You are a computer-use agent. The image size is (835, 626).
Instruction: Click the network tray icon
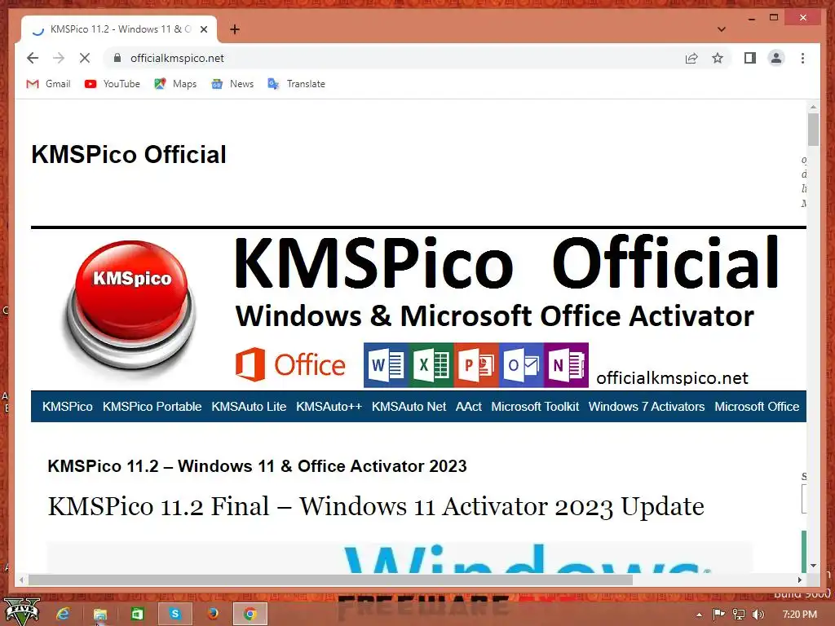[738, 615]
